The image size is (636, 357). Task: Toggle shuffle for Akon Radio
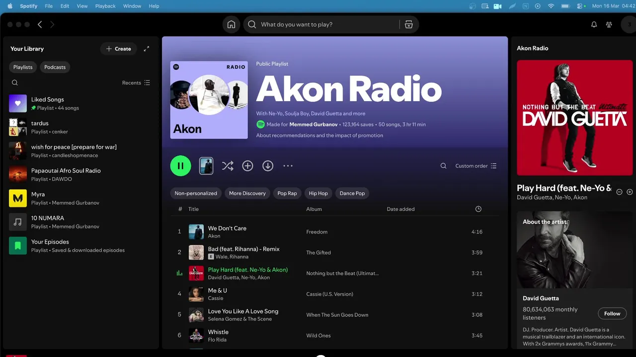pos(228,166)
